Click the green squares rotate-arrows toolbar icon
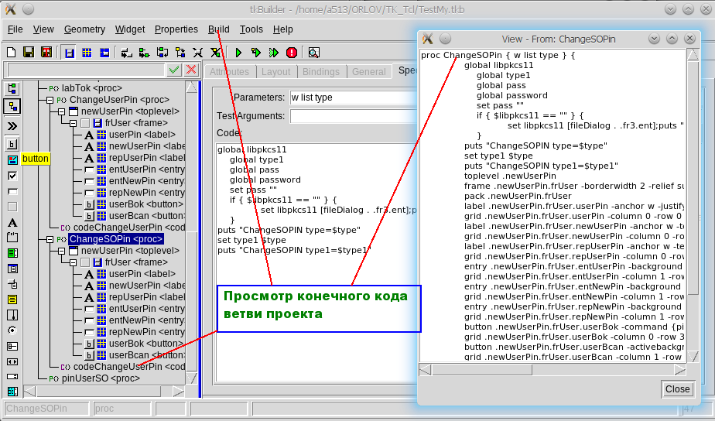This screenshot has width=715, height=421. point(162,53)
